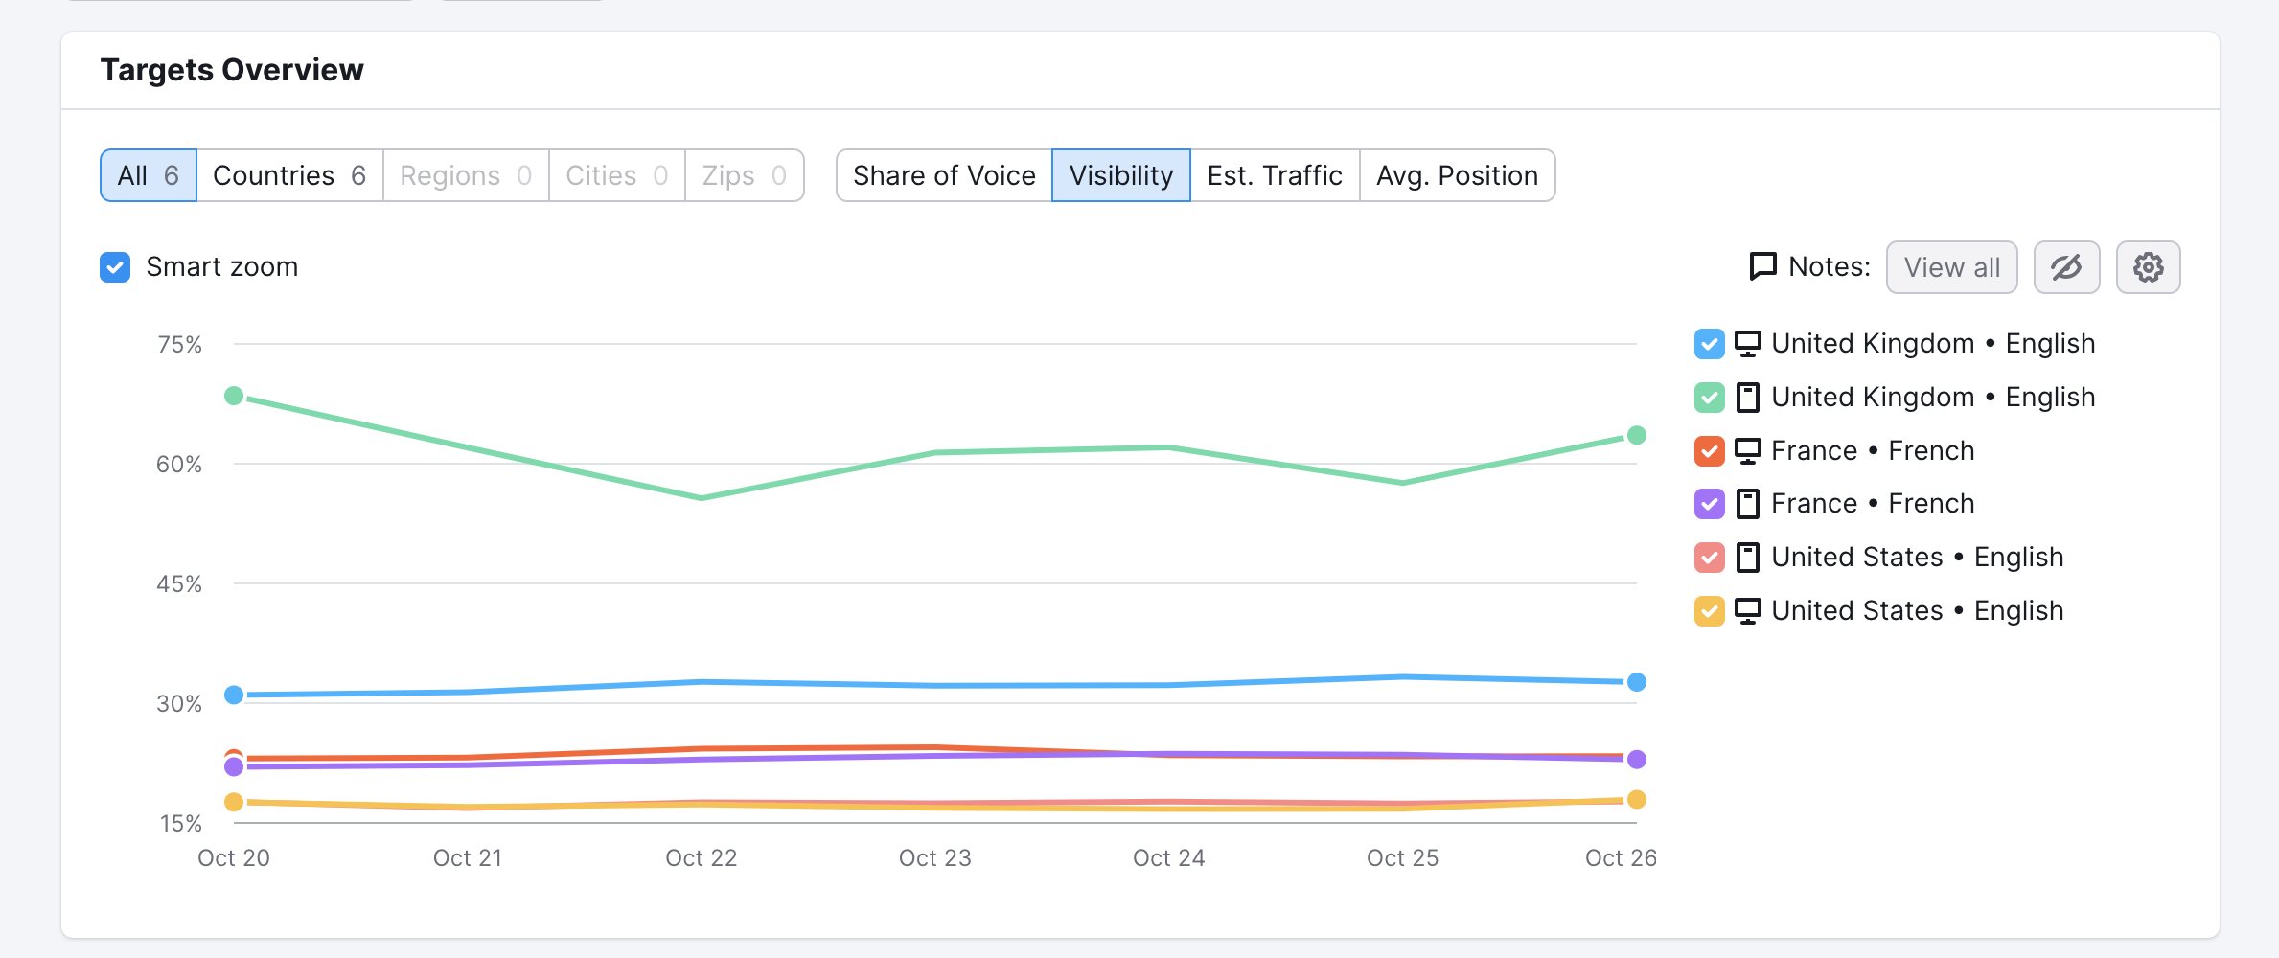Click mobile icon beside United Kingdom English
This screenshot has height=958, width=2279.
point(1748,398)
